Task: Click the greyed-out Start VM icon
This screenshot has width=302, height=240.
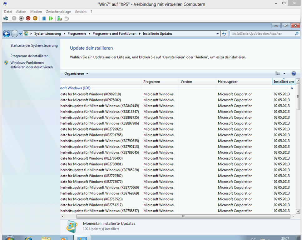Action: pyautogui.click(x=14, y=18)
